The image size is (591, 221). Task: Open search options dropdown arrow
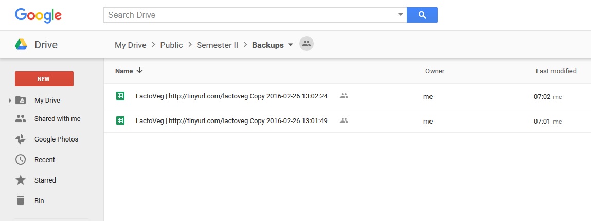(401, 15)
